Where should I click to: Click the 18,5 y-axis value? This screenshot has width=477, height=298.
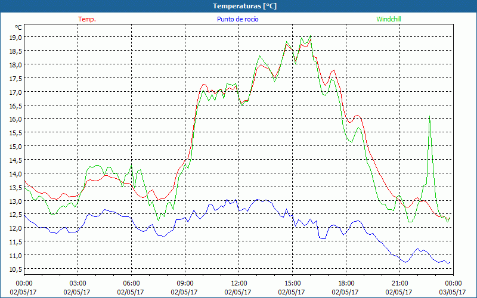click(x=16, y=51)
